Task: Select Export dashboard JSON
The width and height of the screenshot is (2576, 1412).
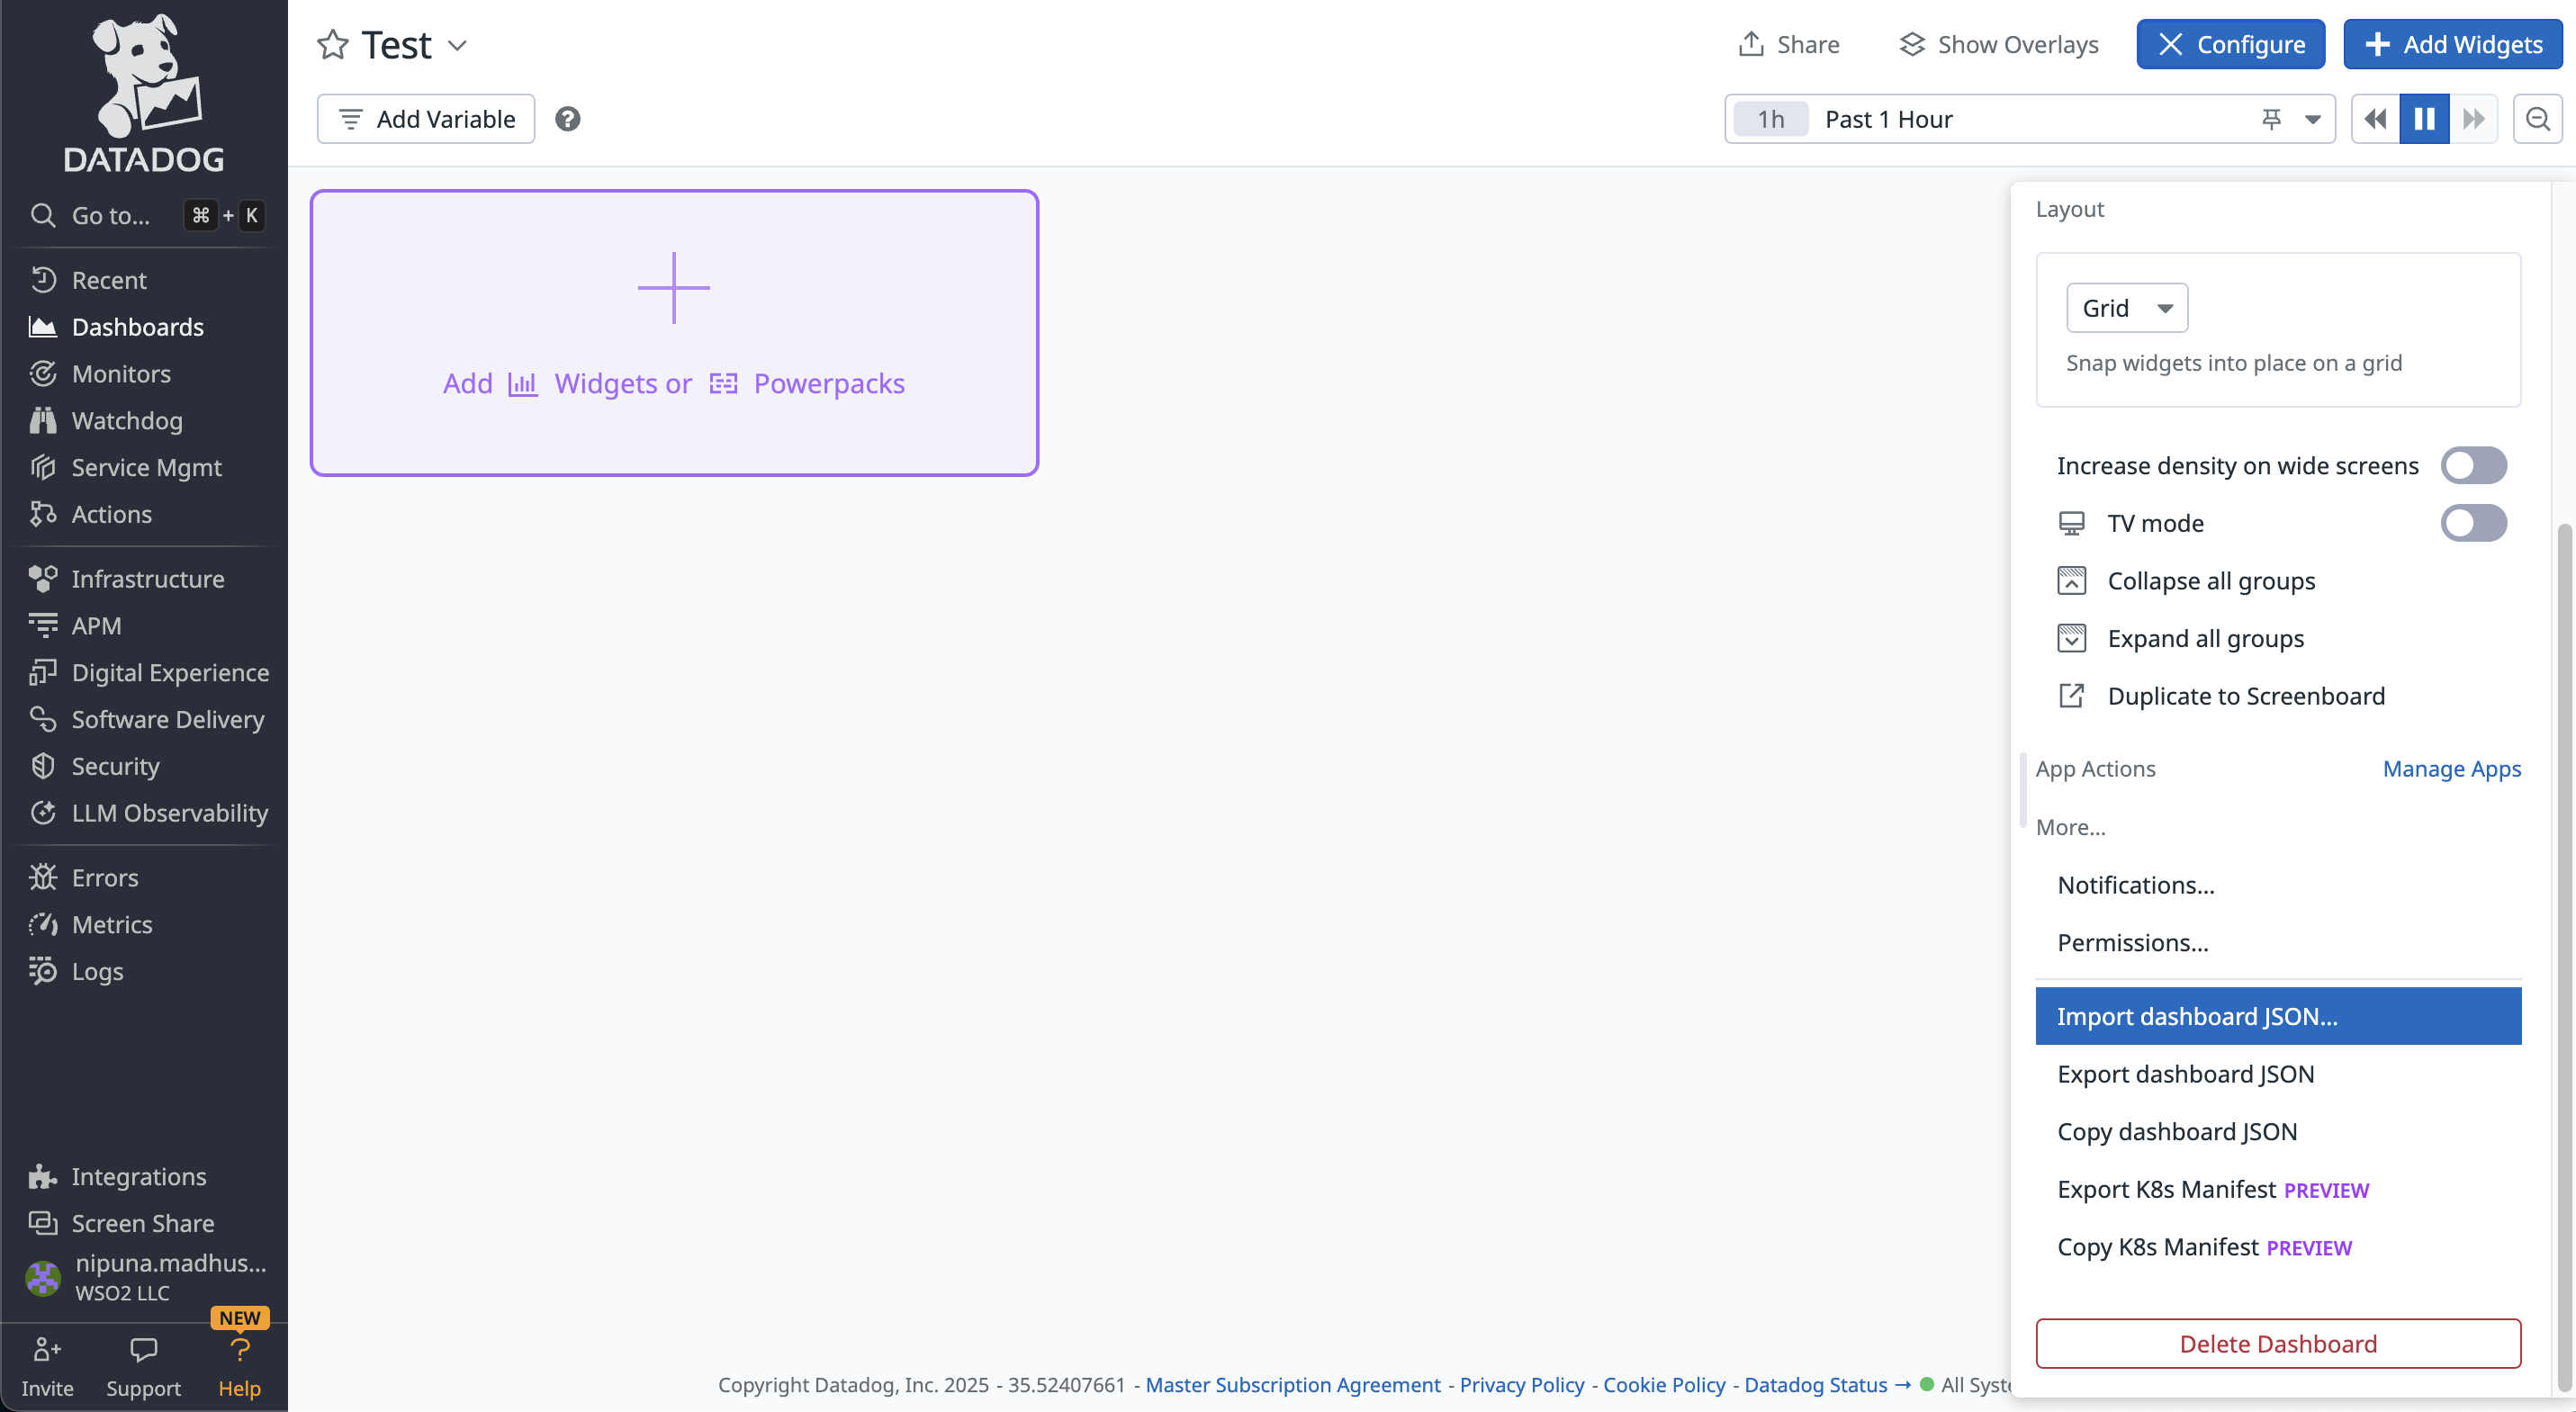Action: 2278,1074
